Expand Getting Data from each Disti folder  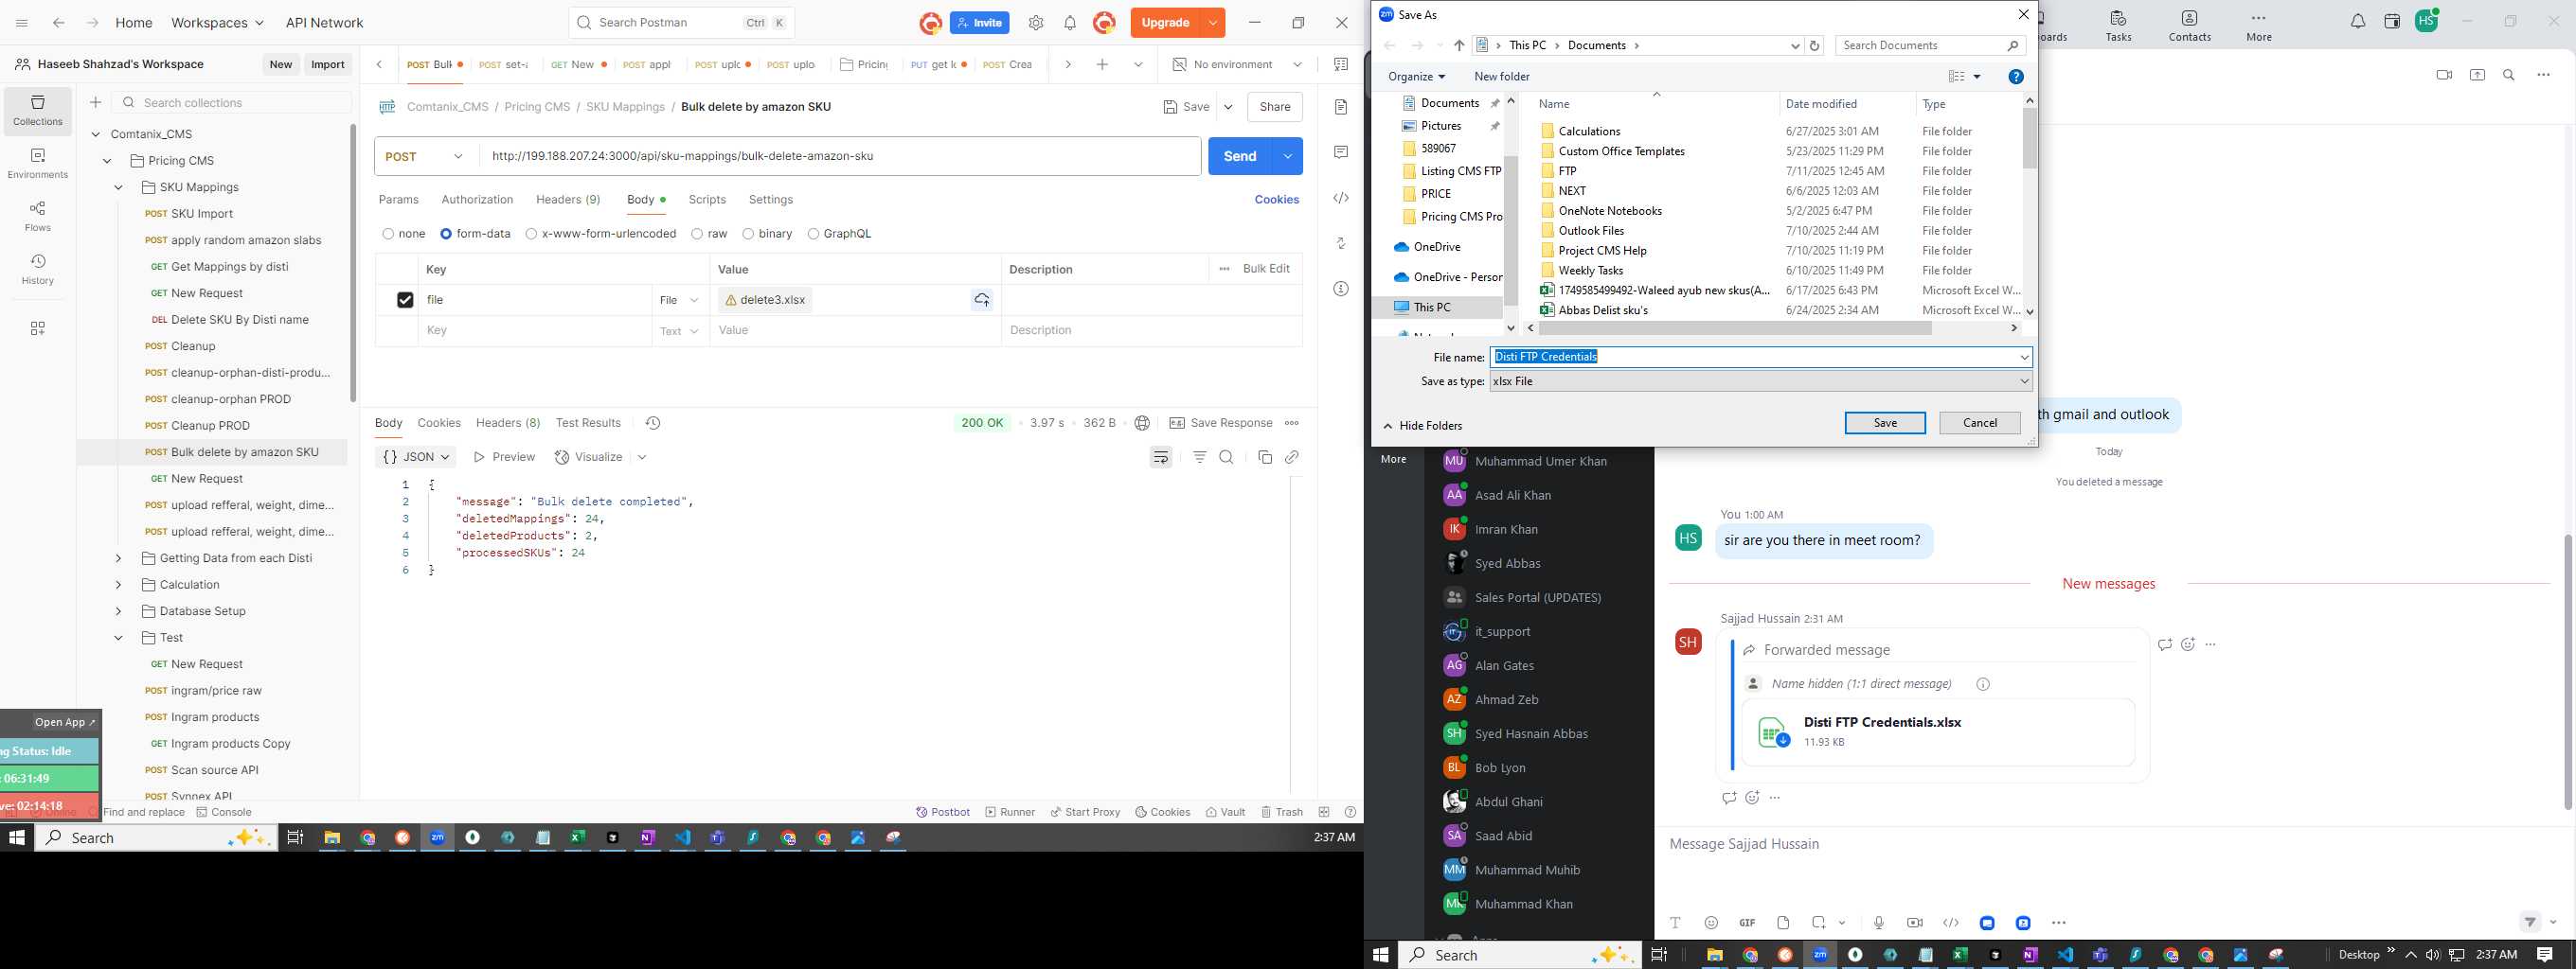(x=118, y=558)
